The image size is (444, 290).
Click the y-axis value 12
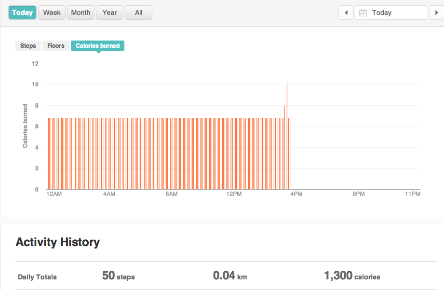coord(35,64)
